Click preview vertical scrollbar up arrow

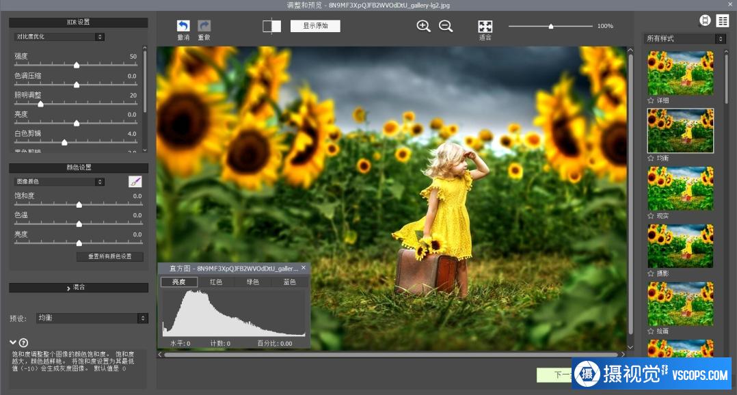pos(631,50)
